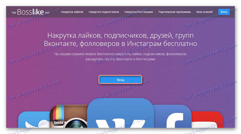Image resolution: width=241 pixels, height=134 pixels.
Task: Click the VK logo icon
Action: pos(121,113)
